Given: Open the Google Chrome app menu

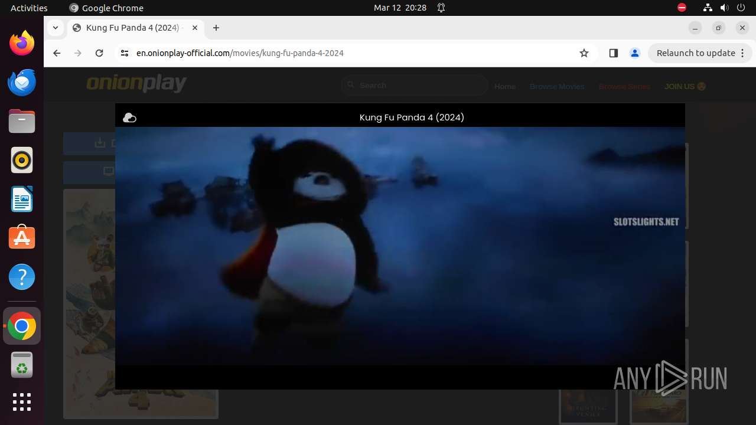Looking at the screenshot, I should (x=106, y=8).
